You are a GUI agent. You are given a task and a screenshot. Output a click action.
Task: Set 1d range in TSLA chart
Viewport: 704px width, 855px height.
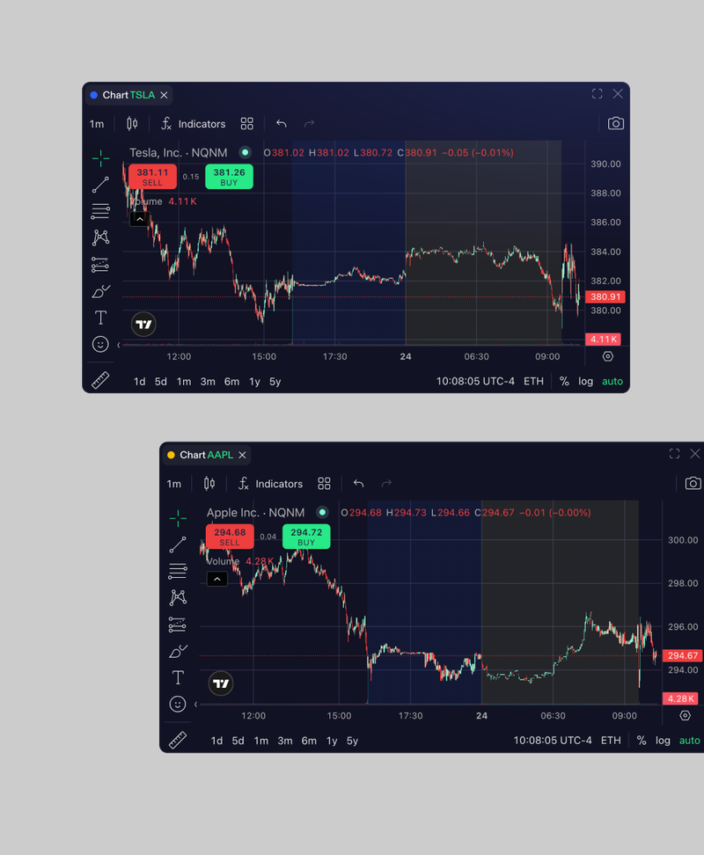point(140,382)
